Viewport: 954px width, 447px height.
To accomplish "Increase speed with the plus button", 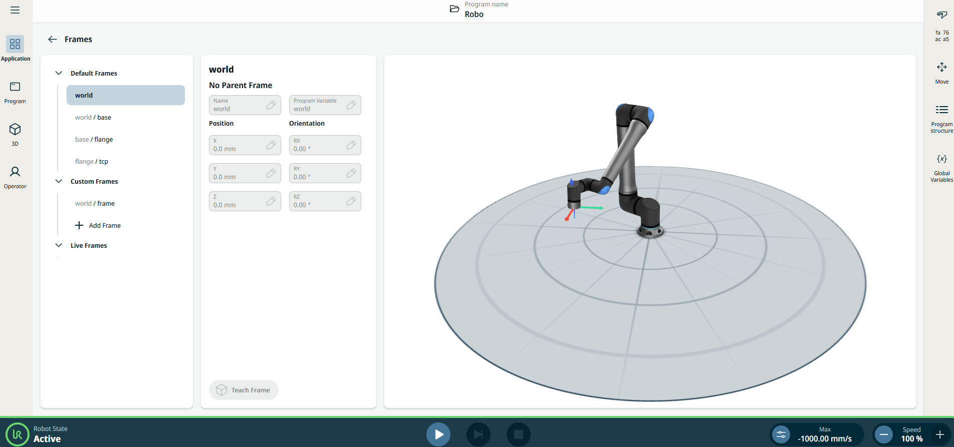I will 940,434.
